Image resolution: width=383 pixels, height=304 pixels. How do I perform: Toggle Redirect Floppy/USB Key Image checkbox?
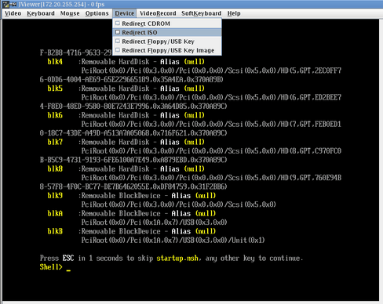(x=118, y=50)
